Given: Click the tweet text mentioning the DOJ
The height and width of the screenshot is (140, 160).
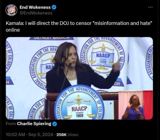Looking at the screenshot, I should coord(79,27).
